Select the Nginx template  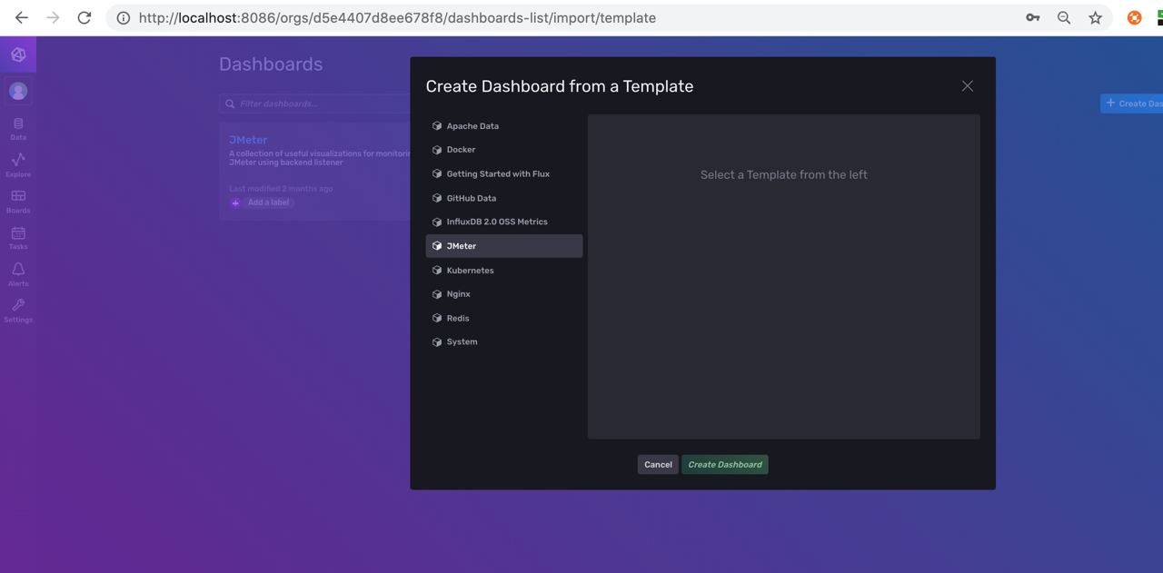click(504, 294)
